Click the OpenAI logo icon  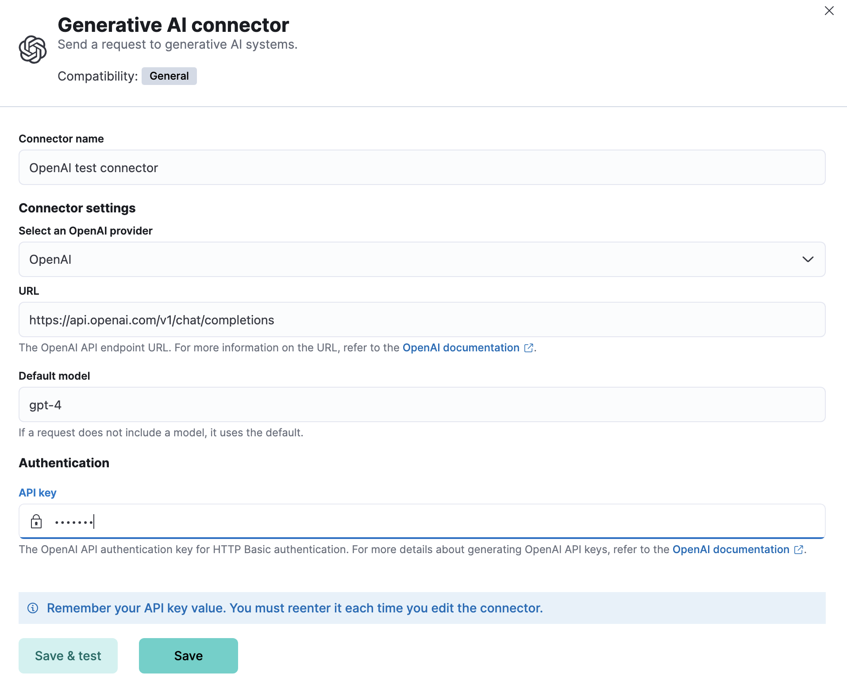click(33, 50)
